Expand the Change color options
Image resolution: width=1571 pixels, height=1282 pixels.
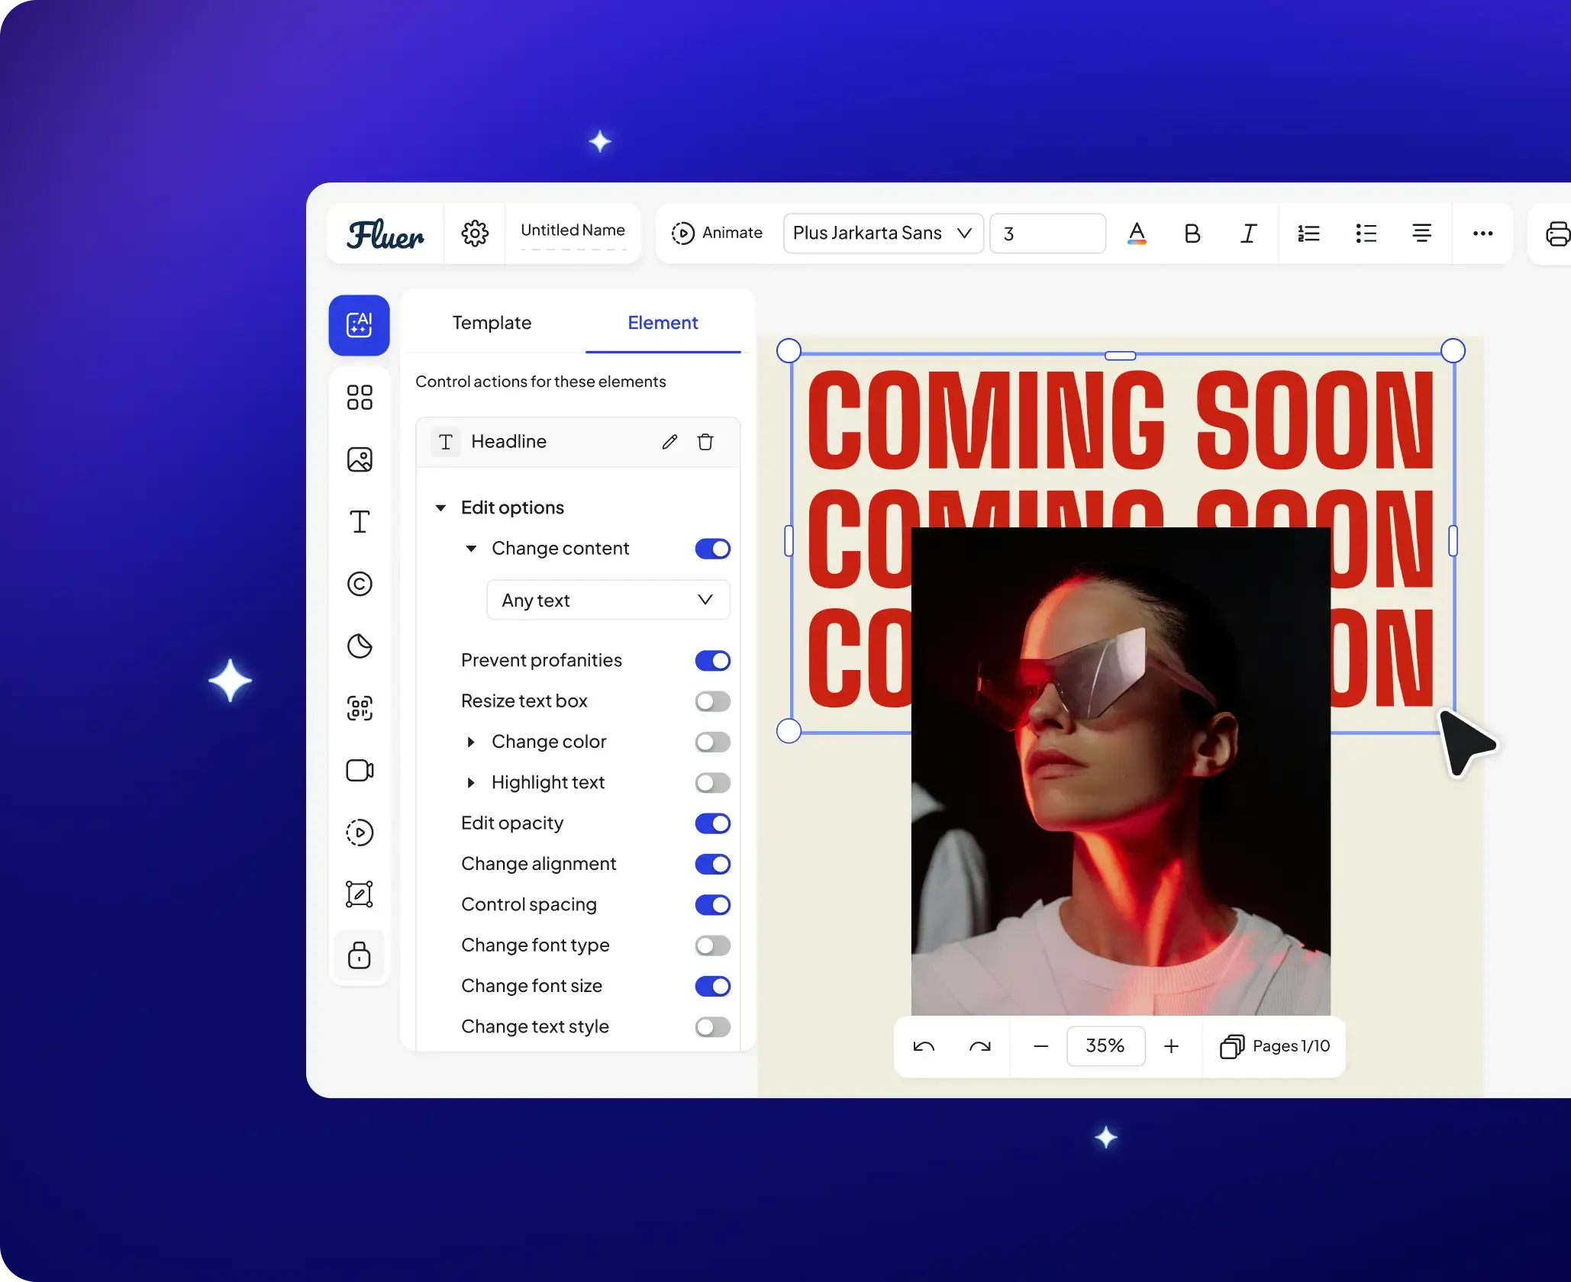[471, 742]
